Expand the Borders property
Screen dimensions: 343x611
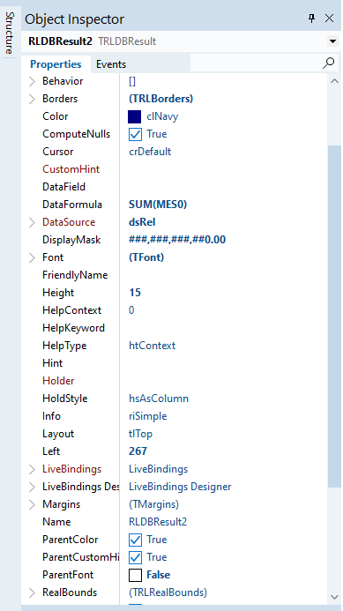click(x=32, y=99)
